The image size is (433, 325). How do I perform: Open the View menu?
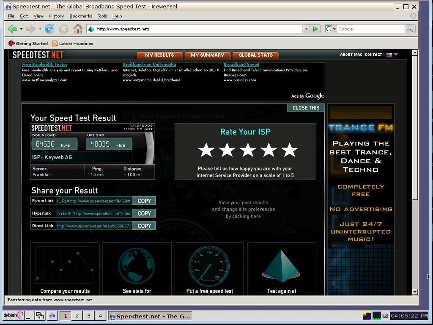[x=38, y=16]
